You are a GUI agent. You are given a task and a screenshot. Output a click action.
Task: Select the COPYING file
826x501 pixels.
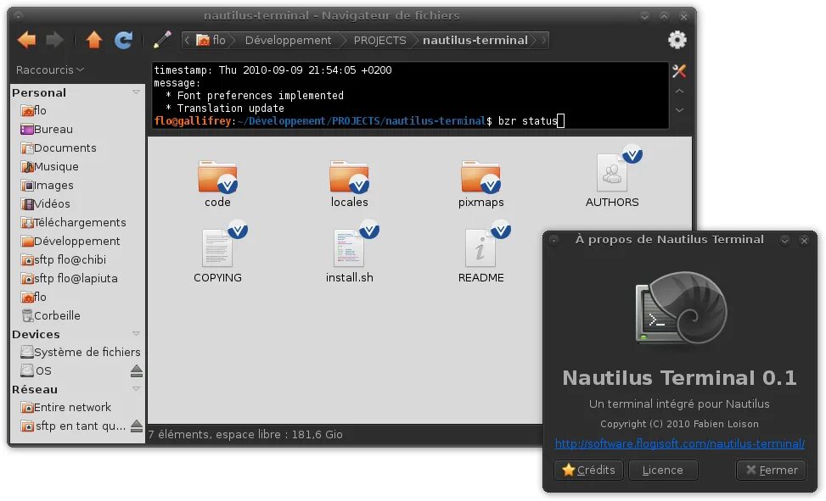click(217, 253)
